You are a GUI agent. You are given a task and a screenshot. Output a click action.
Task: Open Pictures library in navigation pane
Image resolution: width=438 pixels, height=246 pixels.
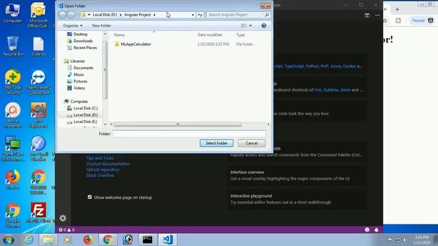[x=77, y=81]
